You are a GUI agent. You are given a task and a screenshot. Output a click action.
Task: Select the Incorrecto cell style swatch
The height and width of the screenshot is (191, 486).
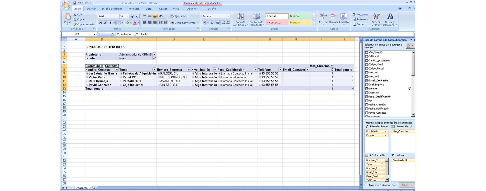click(x=276, y=22)
